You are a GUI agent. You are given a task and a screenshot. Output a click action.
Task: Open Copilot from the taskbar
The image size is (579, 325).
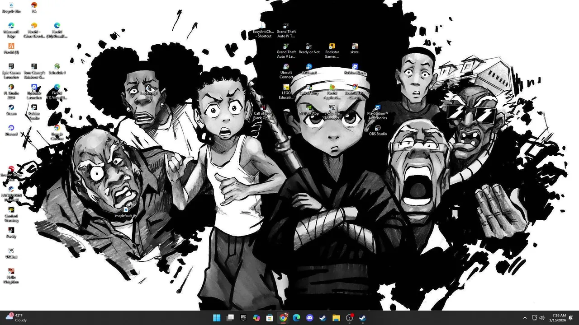256,318
